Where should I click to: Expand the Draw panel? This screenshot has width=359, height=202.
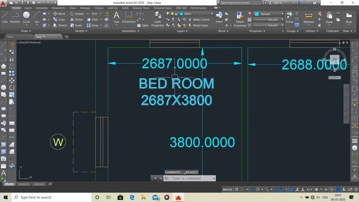pos(26,31)
